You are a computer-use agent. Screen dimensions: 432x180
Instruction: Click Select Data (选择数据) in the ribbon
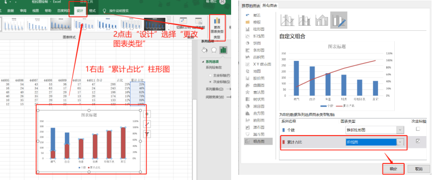[x=199, y=24]
